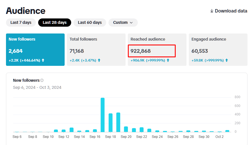The image size is (248, 145).
Task: Click the up arrow under Total followers
Action: [99, 60]
